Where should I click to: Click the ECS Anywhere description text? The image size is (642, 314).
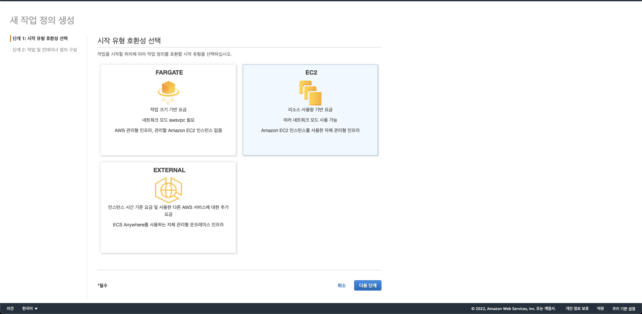pyautogui.click(x=169, y=225)
